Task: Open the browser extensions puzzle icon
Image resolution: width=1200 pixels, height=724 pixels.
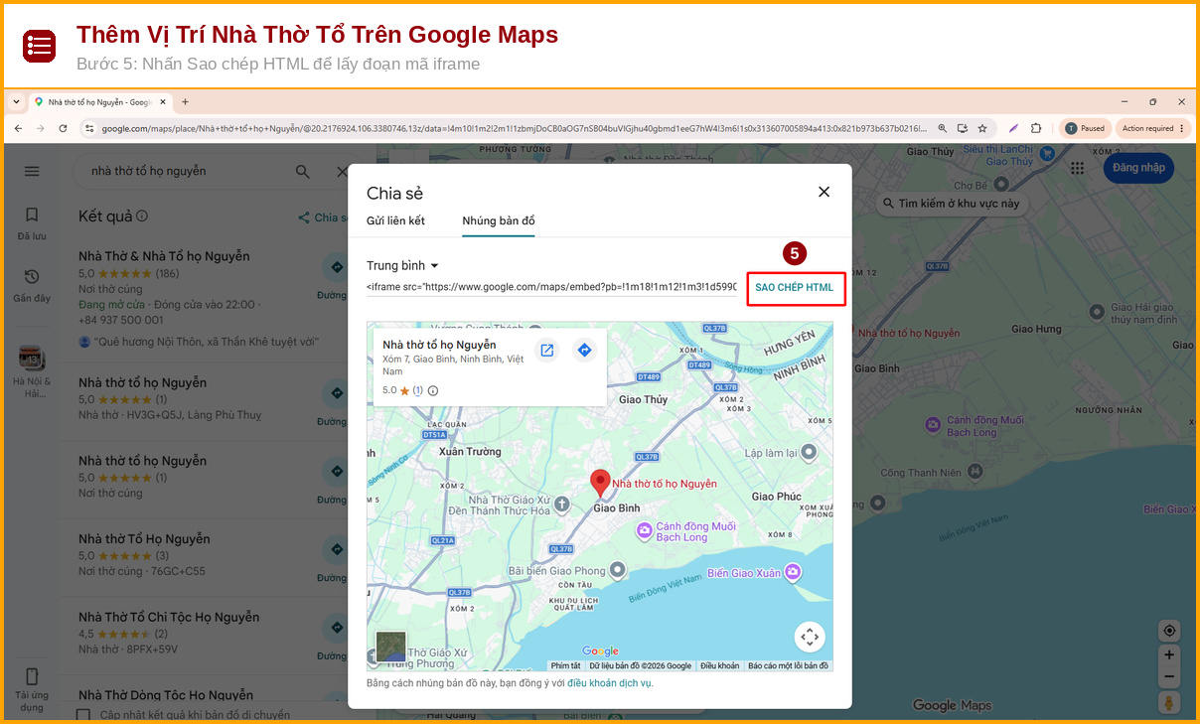Action: [x=1036, y=128]
